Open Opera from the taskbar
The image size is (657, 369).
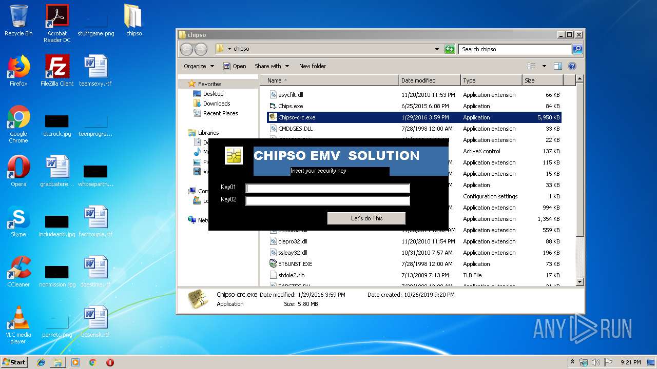coord(110,362)
